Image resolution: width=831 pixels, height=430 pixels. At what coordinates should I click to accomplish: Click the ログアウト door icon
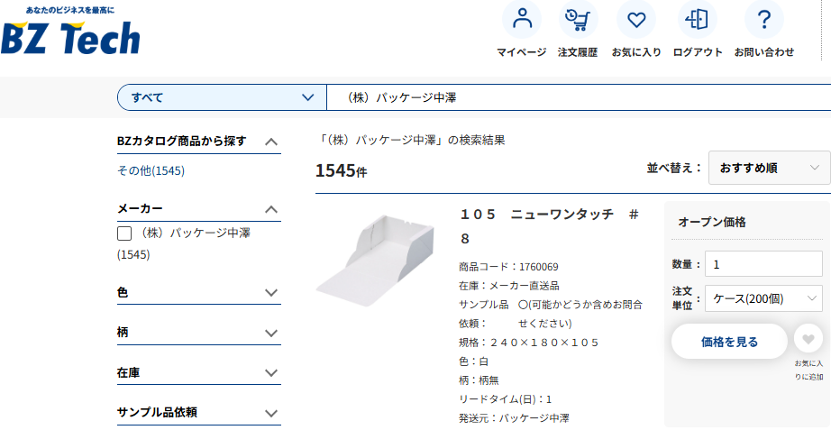tap(697, 20)
